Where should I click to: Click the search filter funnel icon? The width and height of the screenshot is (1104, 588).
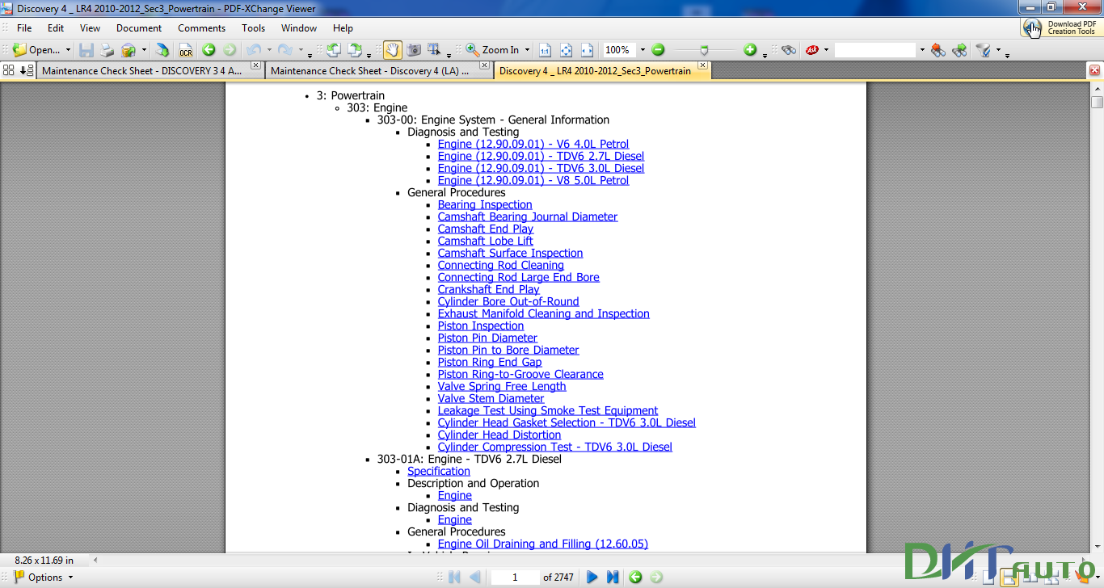984,50
